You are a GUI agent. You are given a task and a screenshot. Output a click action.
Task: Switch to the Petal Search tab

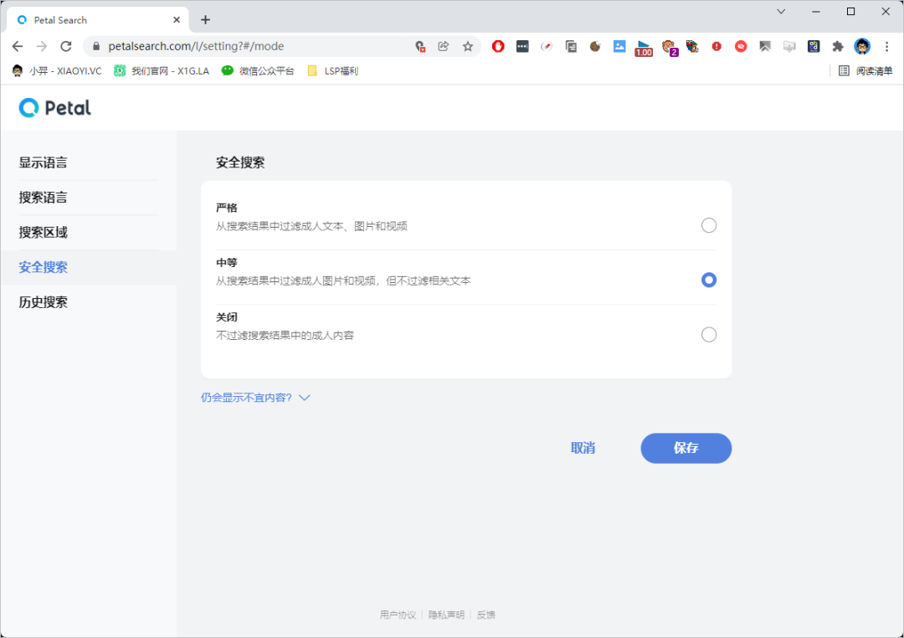[97, 19]
